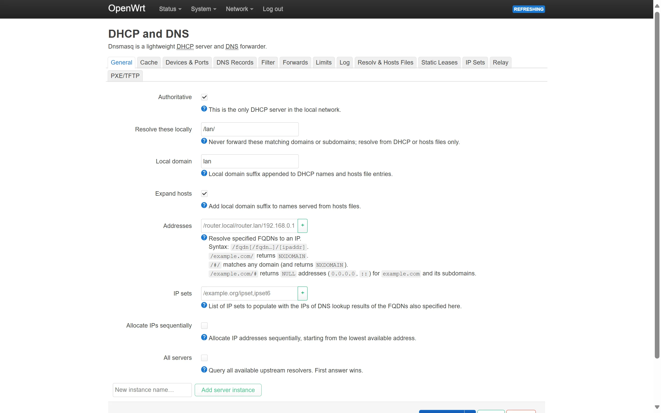Click the DHCP abbreviation in description
This screenshot has width=661, height=413.
tap(185, 46)
